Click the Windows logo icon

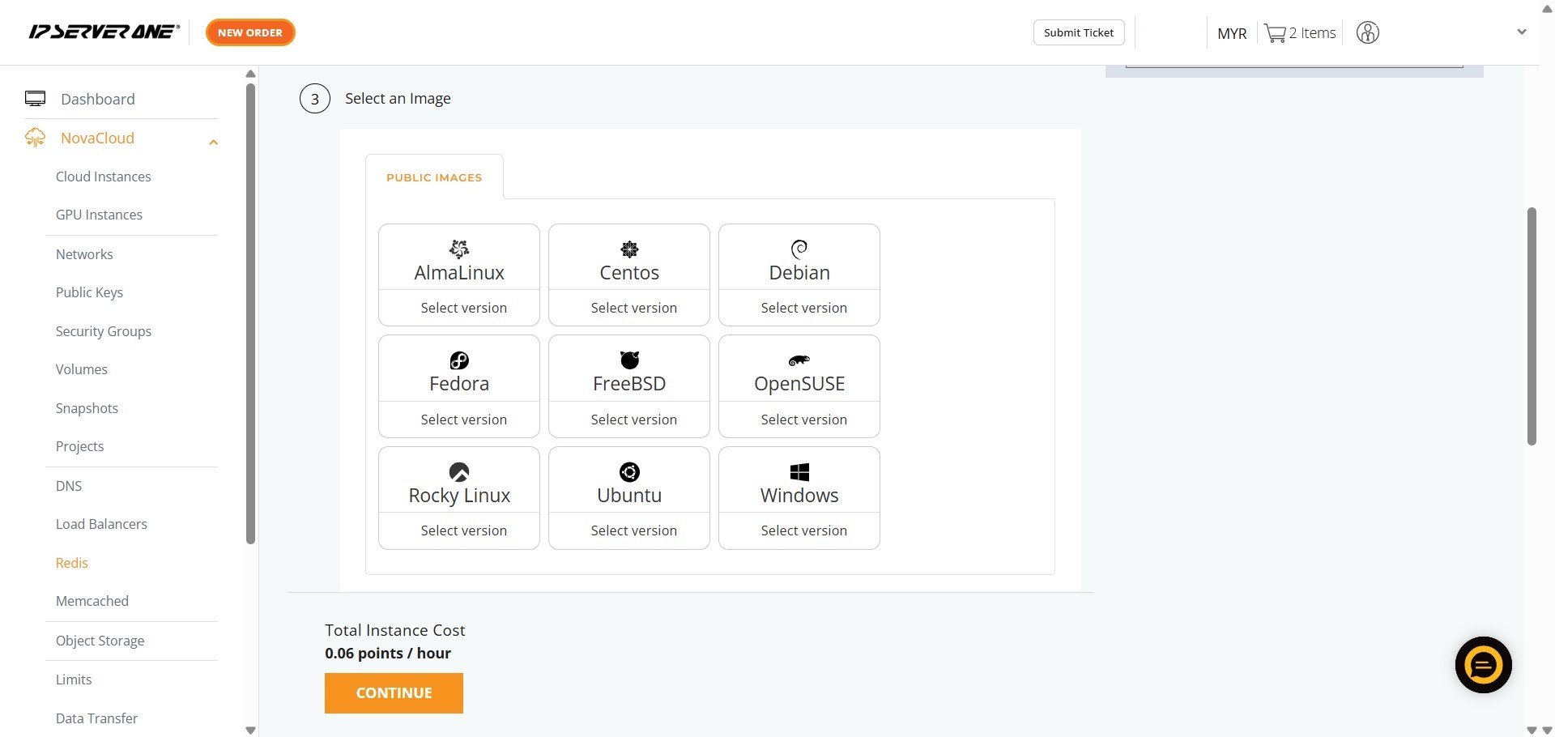click(799, 472)
